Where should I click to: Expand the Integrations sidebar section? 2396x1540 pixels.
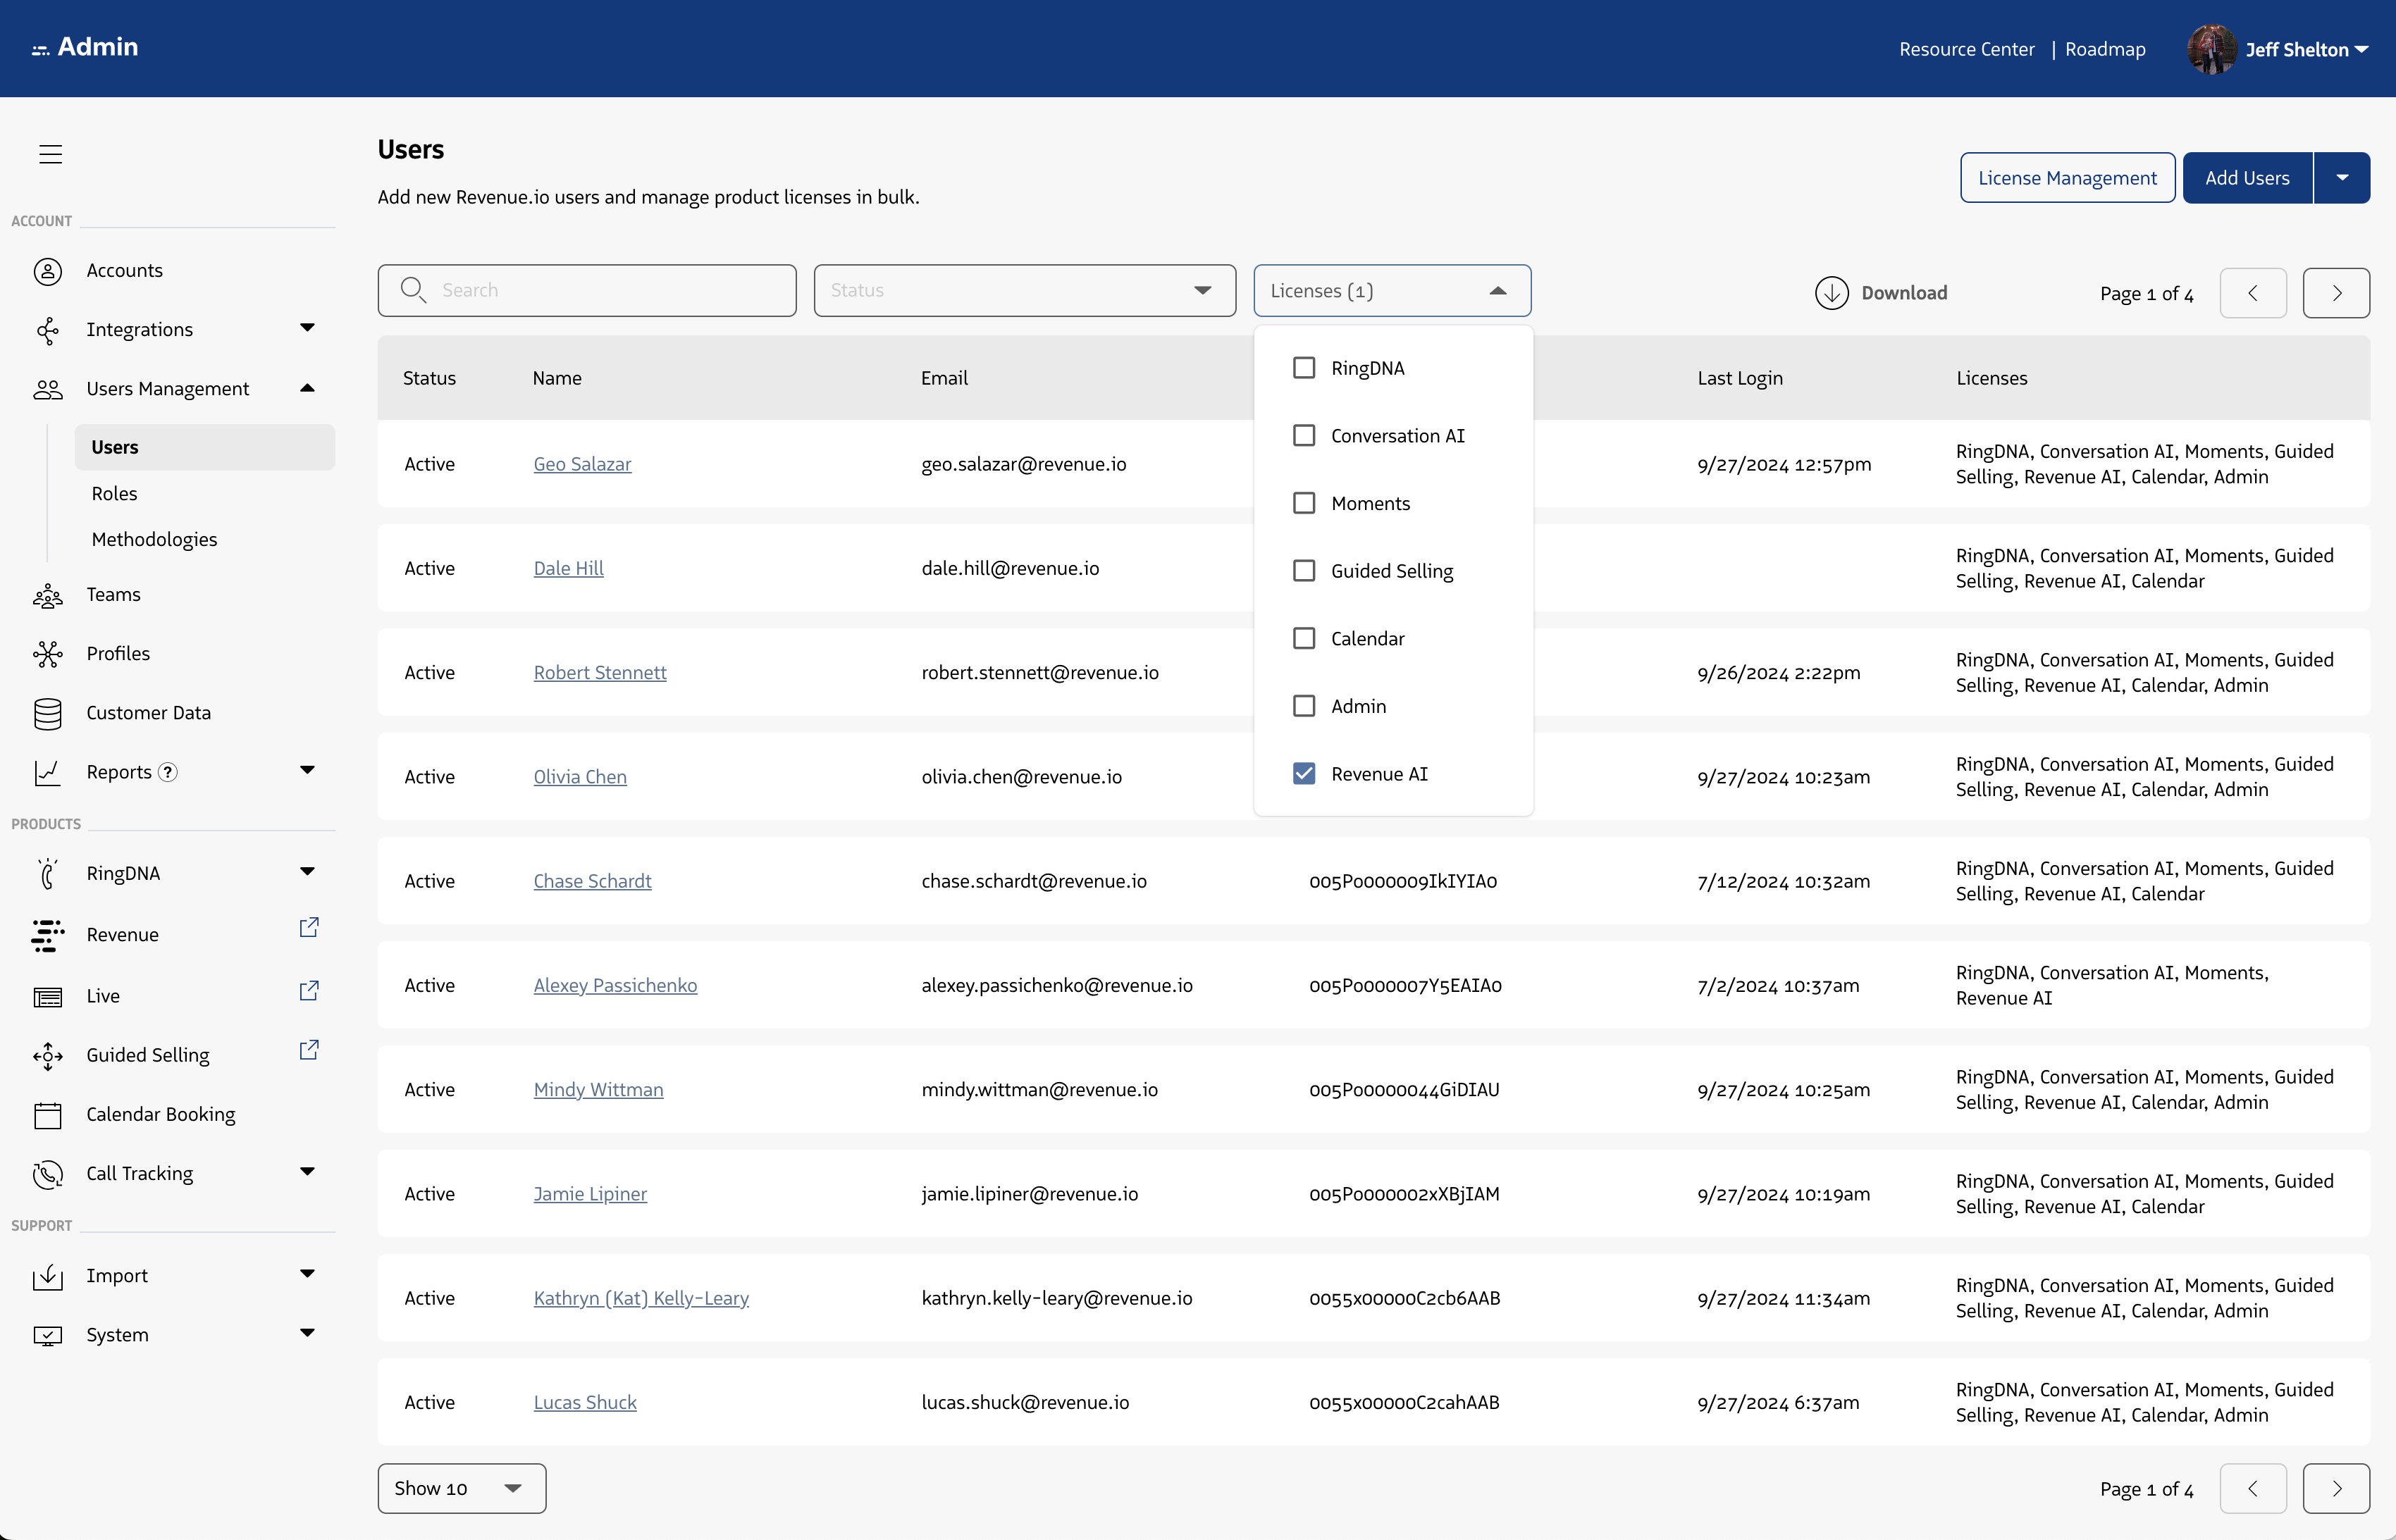point(306,329)
